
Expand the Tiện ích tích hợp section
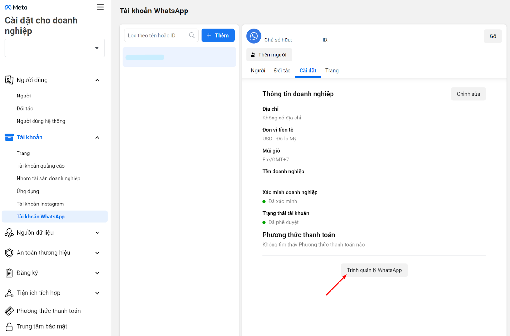coord(97,293)
